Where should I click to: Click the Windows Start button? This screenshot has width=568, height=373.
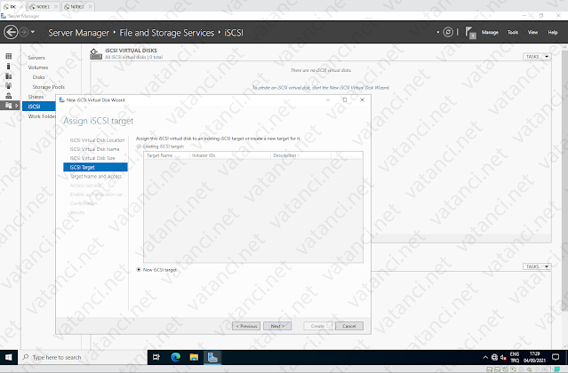[8, 357]
